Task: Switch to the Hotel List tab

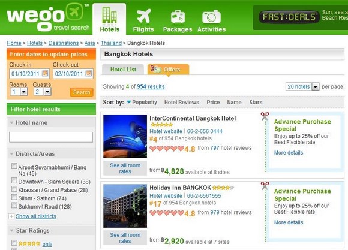Action: [x=123, y=69]
